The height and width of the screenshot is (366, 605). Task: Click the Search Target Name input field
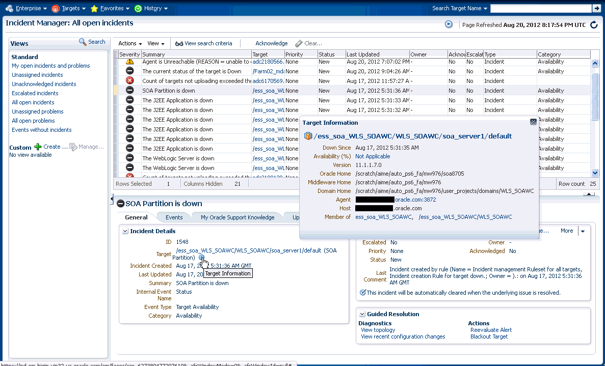pyautogui.click(x=541, y=8)
